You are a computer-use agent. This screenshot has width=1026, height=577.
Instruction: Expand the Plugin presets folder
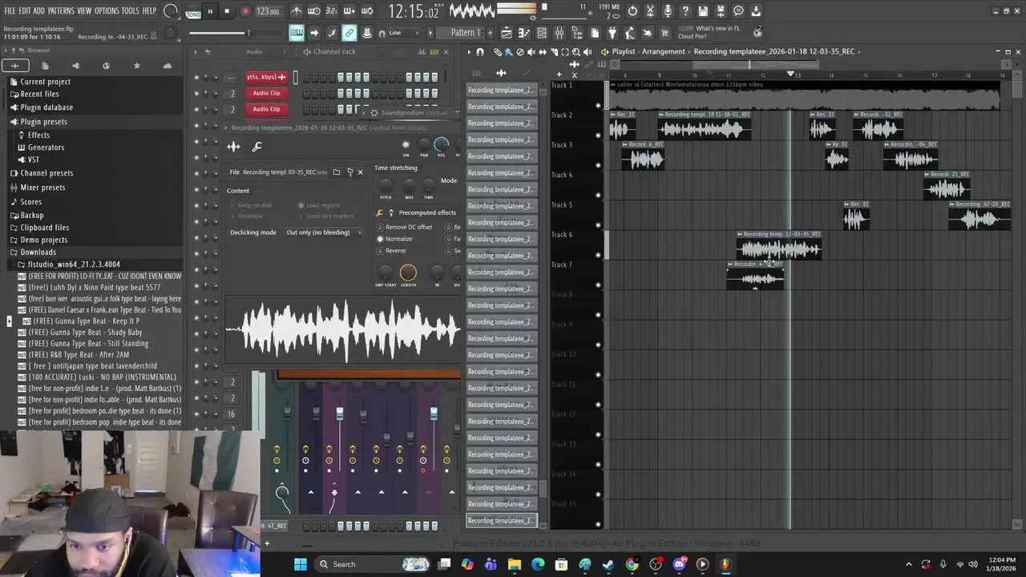(44, 122)
